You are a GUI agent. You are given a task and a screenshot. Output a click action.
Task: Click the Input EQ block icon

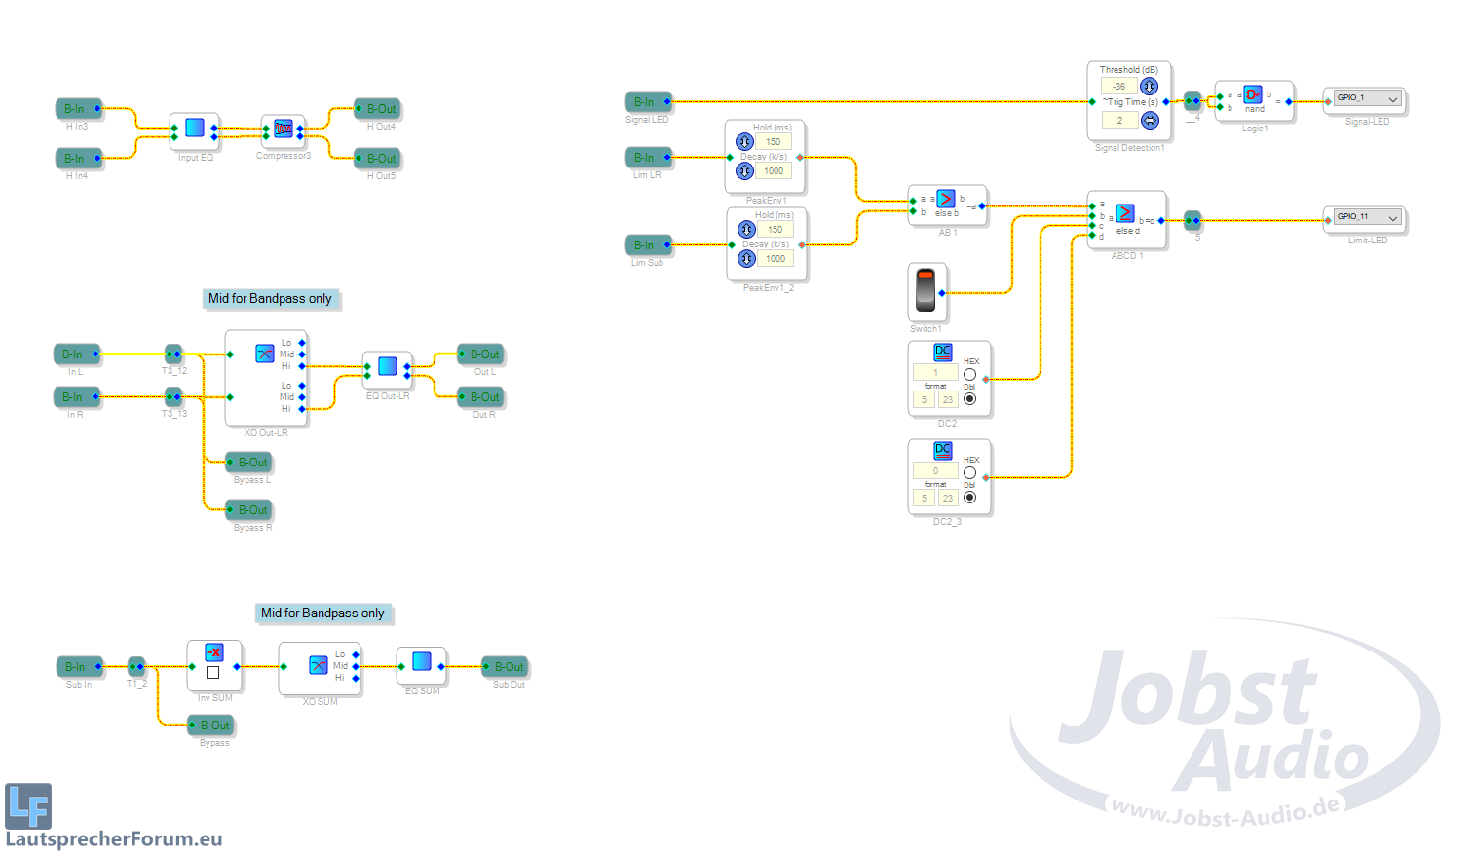click(195, 128)
